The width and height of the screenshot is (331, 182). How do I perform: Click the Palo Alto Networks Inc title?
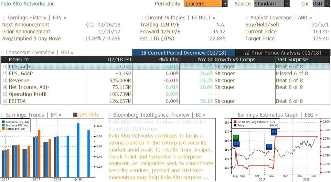(27, 4)
